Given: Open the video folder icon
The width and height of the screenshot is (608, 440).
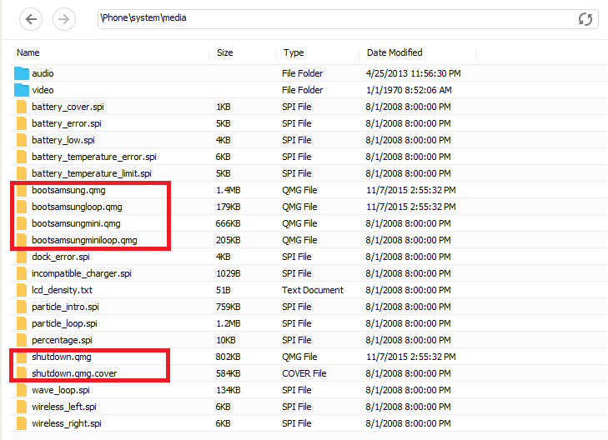Looking at the screenshot, I should 22,90.
